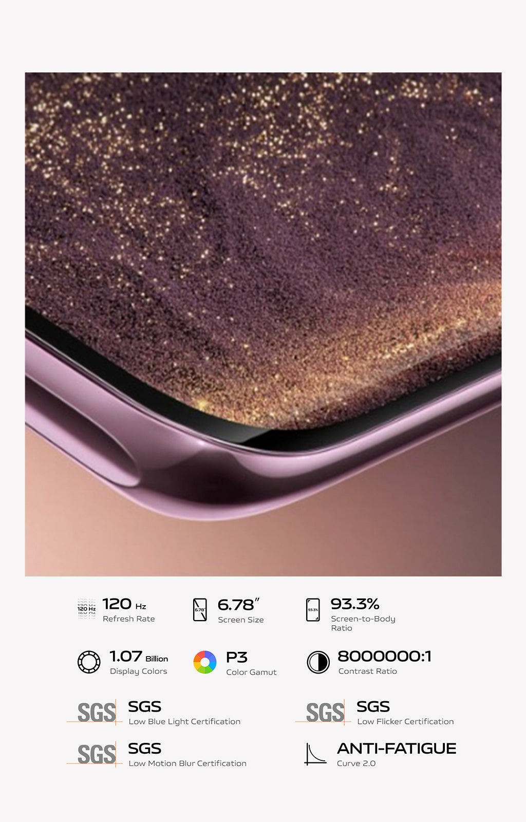Click the SGS logo for Low Motion Blur
Viewport: 526px width, 822px height.
(x=95, y=754)
